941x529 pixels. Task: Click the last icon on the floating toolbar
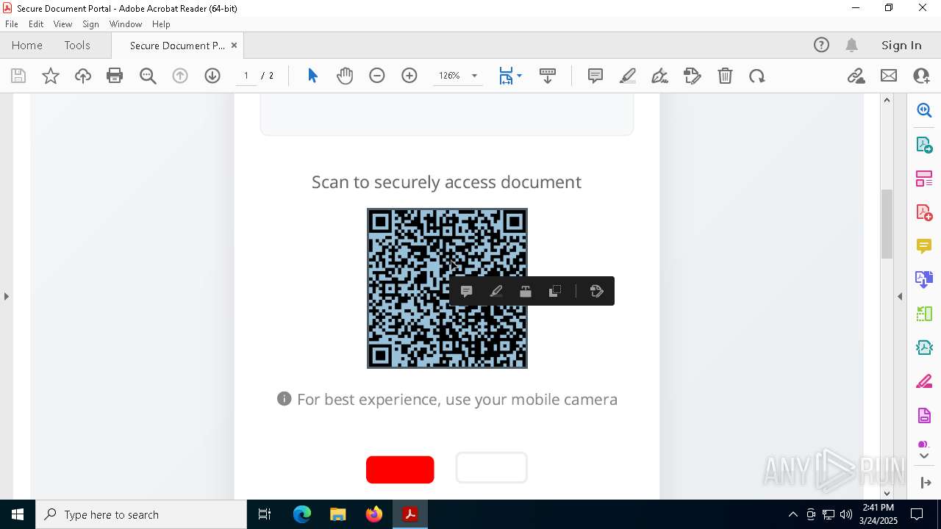click(x=597, y=292)
